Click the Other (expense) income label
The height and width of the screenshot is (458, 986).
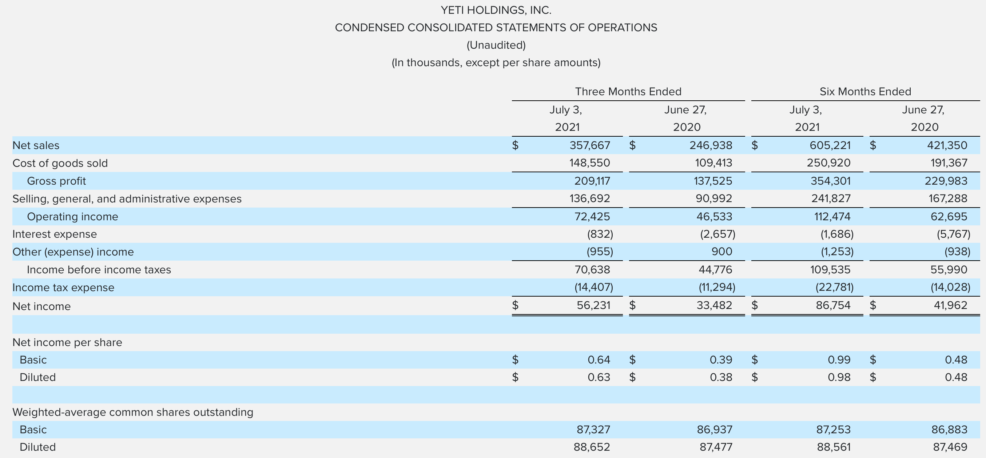click(x=73, y=252)
